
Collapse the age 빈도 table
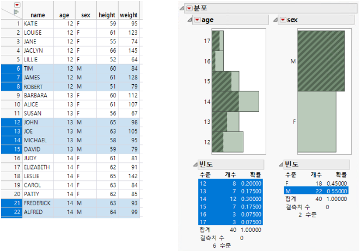pos(195,164)
